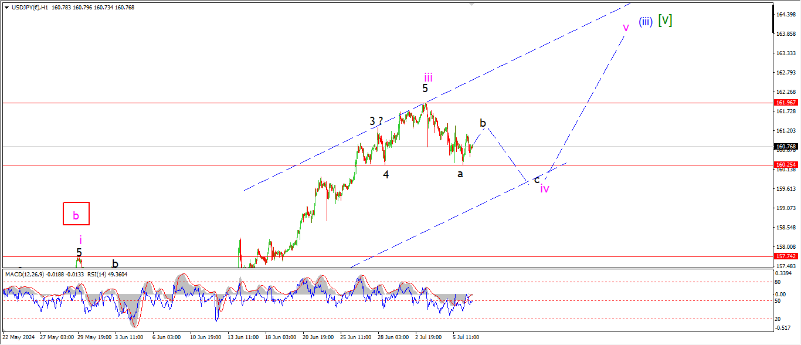The image size is (801, 345).
Task: Click the '3 ?' wave annotation
Action: tap(376, 121)
